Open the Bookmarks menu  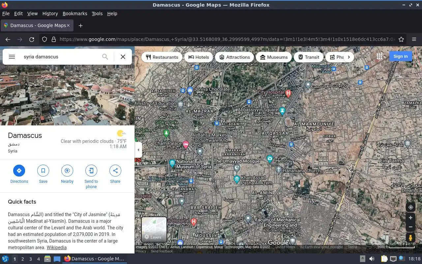(75, 14)
